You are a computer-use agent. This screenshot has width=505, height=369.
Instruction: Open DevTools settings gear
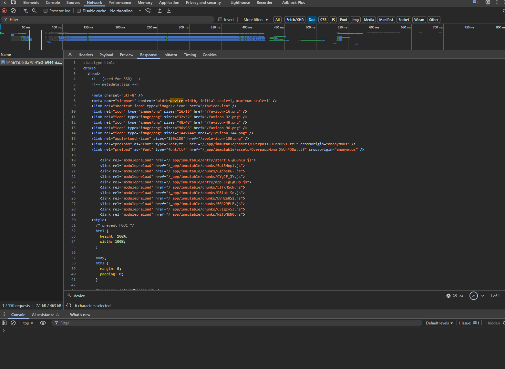[x=488, y=2]
